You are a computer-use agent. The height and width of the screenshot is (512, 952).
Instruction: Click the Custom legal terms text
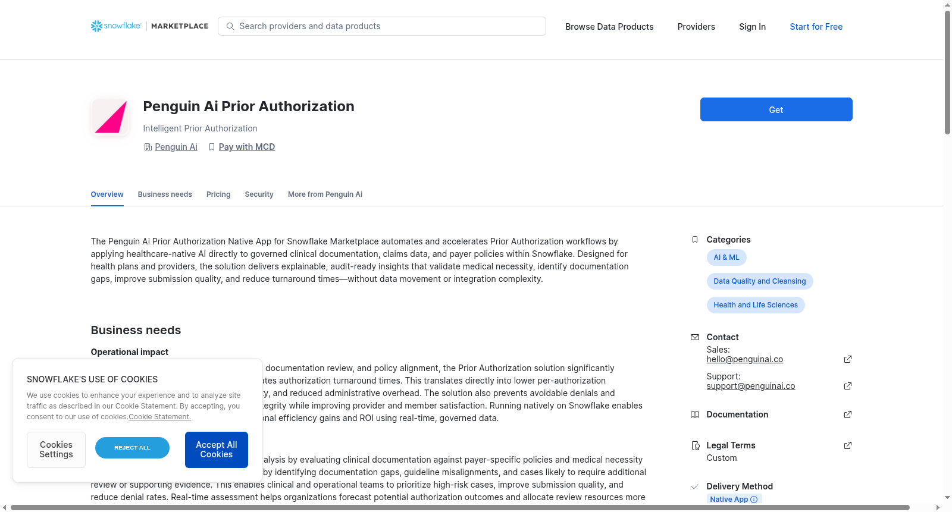721,458
